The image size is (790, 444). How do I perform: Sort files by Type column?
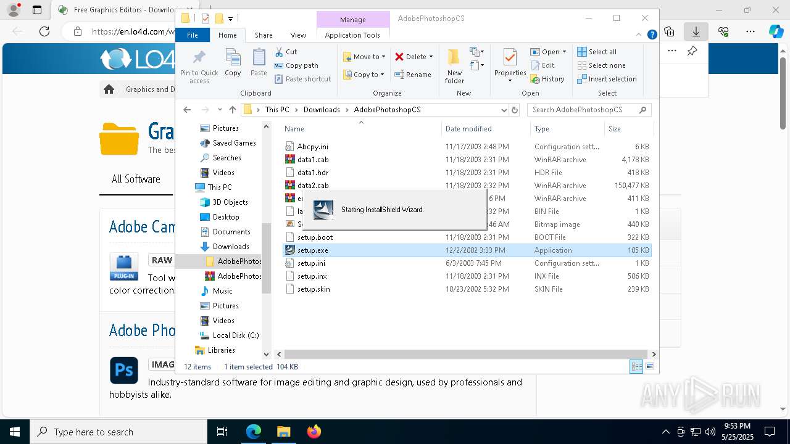(567, 128)
